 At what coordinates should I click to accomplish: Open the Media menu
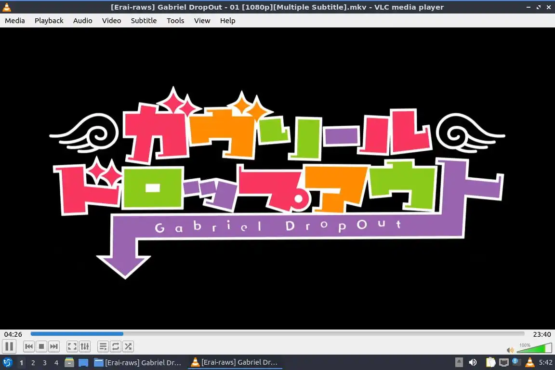click(15, 21)
